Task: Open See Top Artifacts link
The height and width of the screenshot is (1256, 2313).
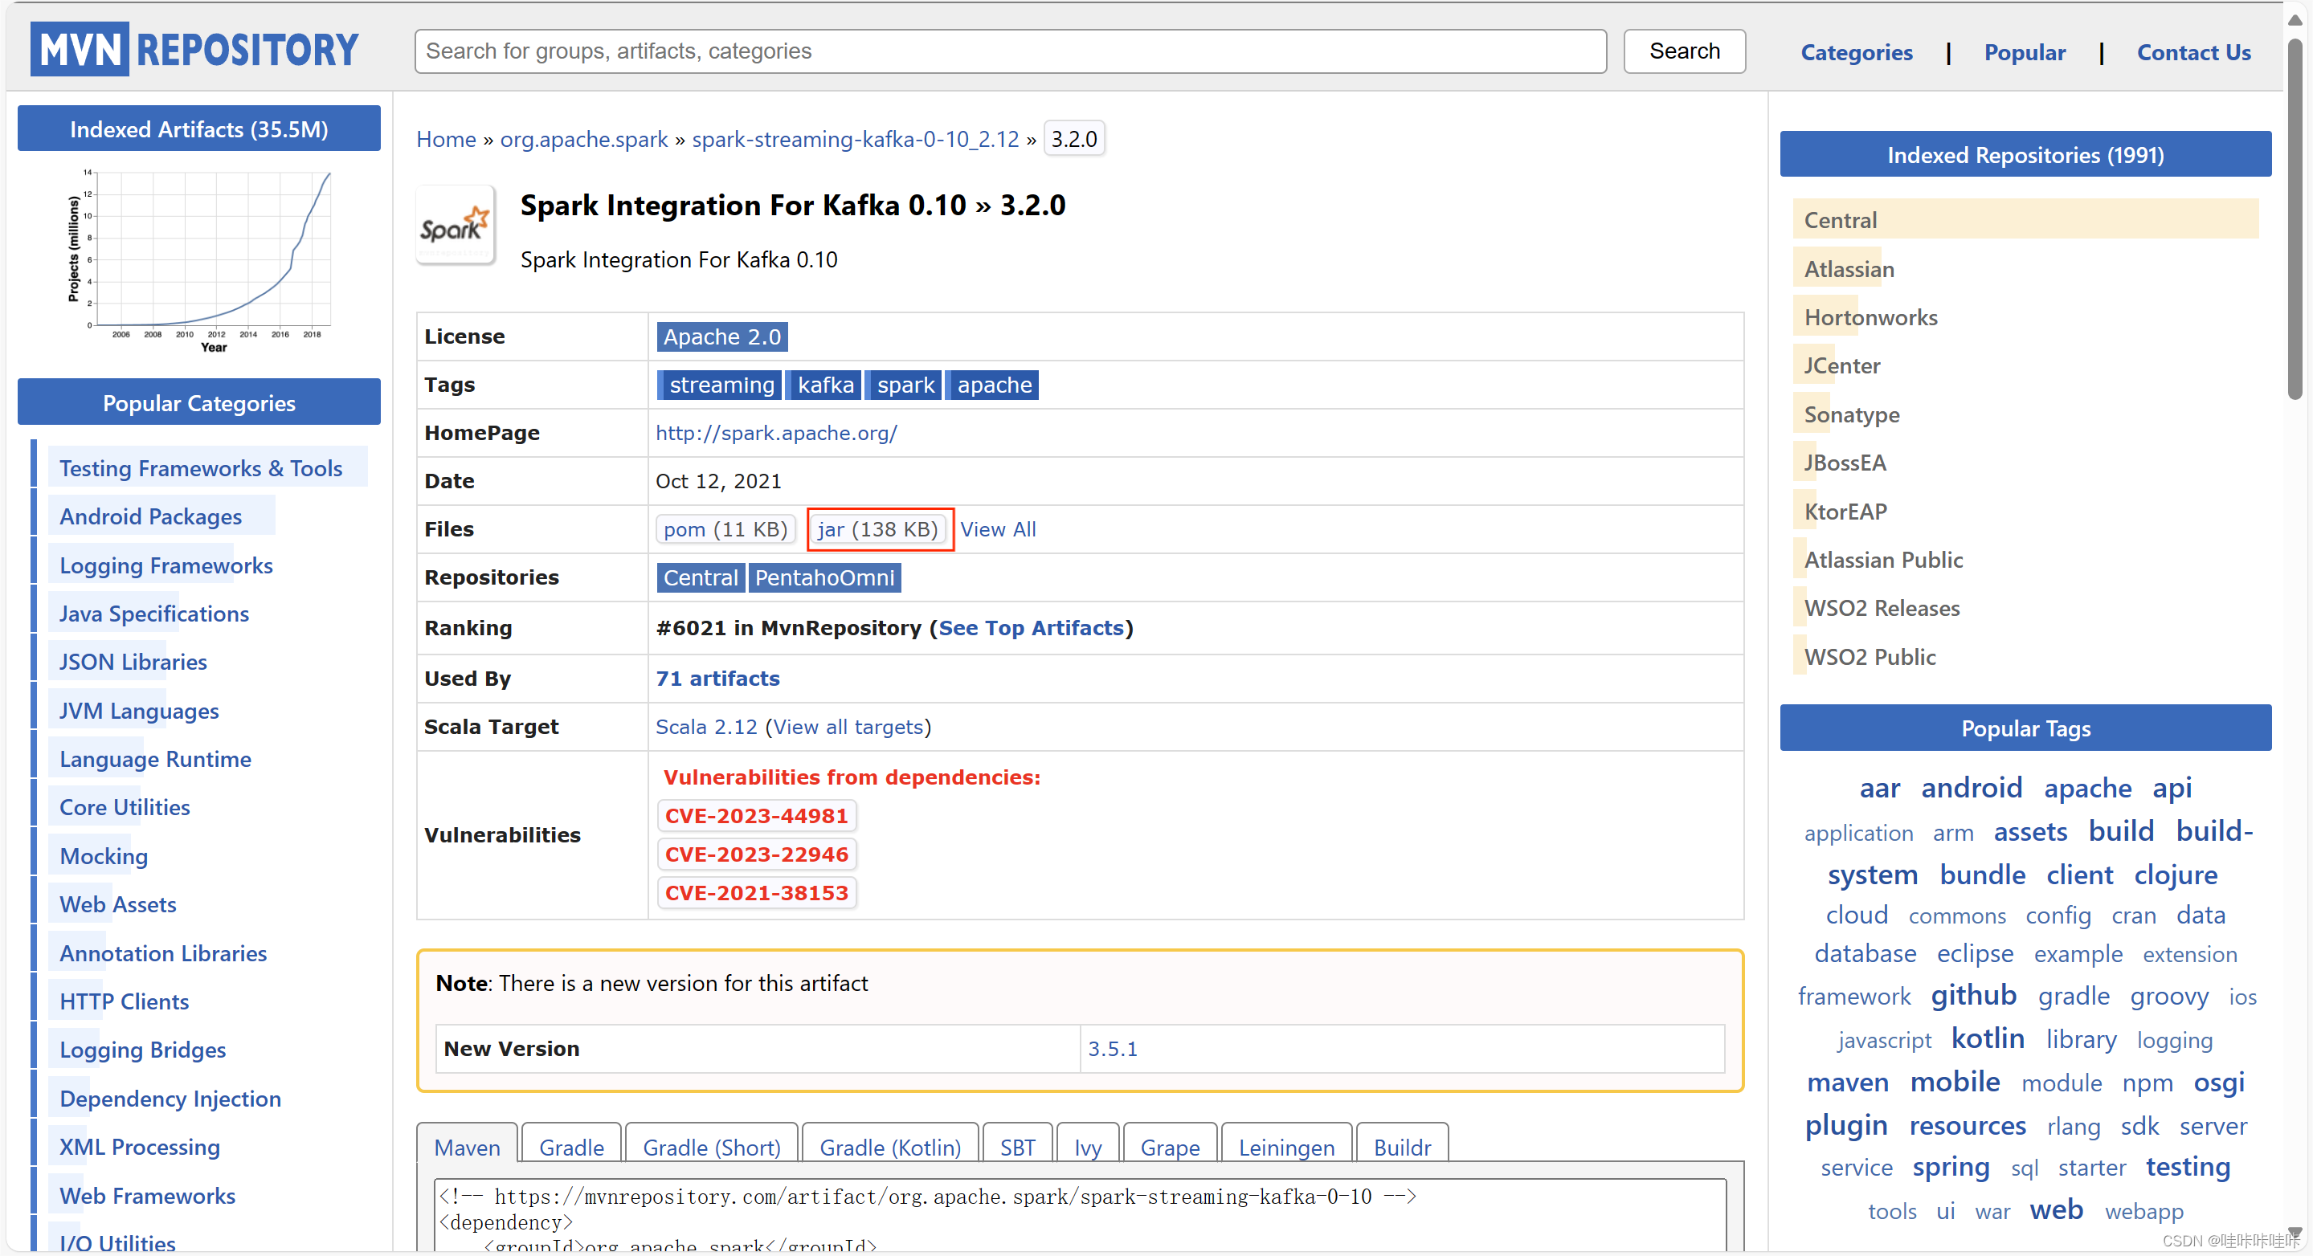Action: point(1030,627)
